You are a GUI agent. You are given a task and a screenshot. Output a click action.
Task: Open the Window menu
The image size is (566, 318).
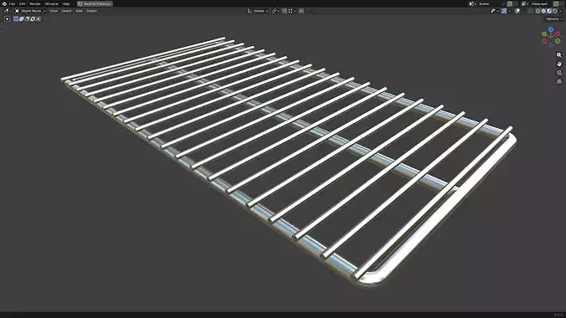tap(51, 3)
